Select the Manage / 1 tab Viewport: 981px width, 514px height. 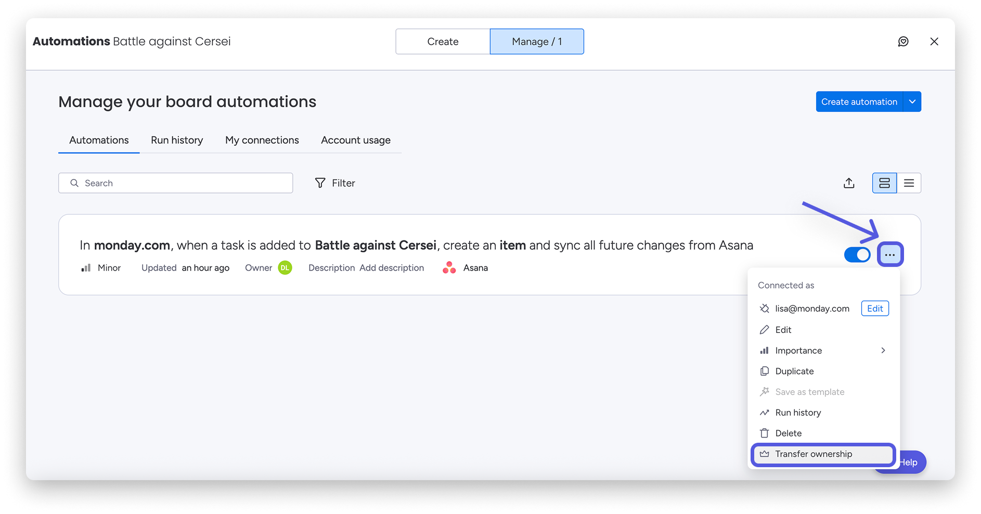click(x=537, y=42)
